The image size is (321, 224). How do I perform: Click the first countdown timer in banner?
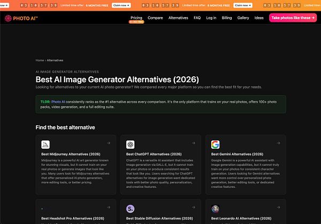click(x=39, y=5)
